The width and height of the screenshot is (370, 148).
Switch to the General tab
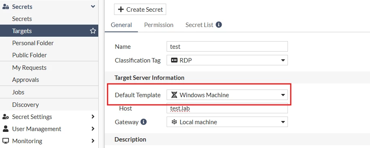click(121, 25)
